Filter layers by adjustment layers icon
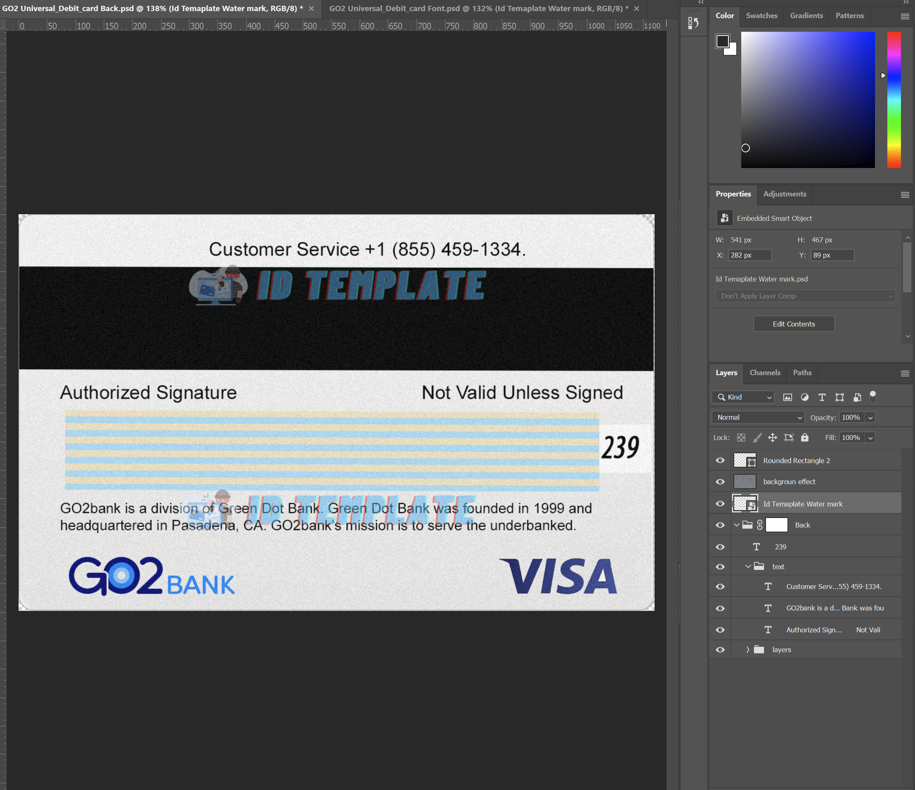The width and height of the screenshot is (915, 790). [x=805, y=397]
